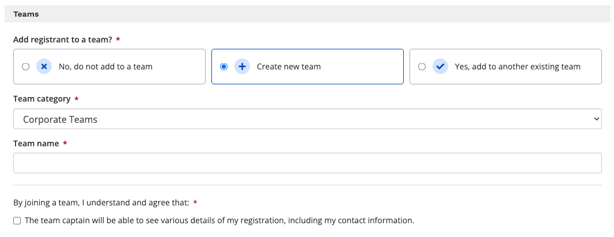
Task: Click the 'By joining a team' agreement heading
Action: (x=101, y=203)
